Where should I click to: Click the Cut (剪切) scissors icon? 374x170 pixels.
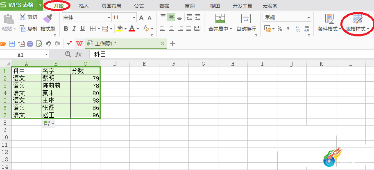coord(23,17)
